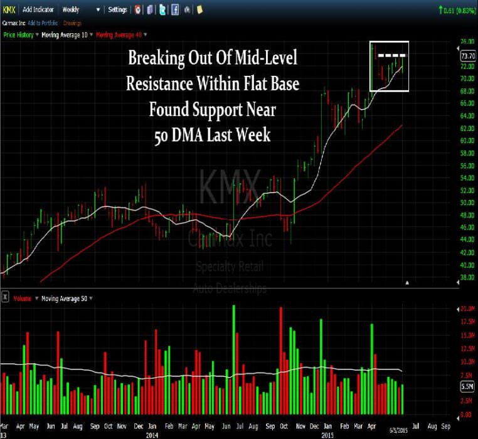Click the 2014 year label on time axis
478x439 pixels.
click(x=152, y=435)
